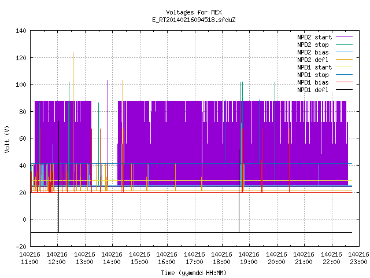This screenshot has height=278, width=370.
Task: Click the y-axis tick value 140
Action: point(21,31)
